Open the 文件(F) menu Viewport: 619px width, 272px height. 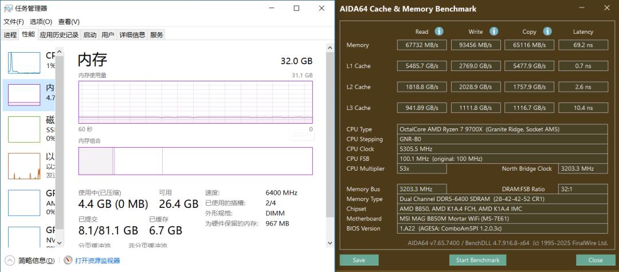(14, 22)
